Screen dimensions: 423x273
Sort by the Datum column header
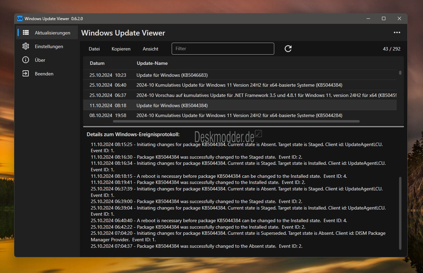[97, 63]
